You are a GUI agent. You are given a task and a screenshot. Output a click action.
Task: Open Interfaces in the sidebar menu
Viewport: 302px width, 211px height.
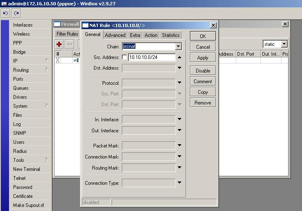[x=23, y=25]
